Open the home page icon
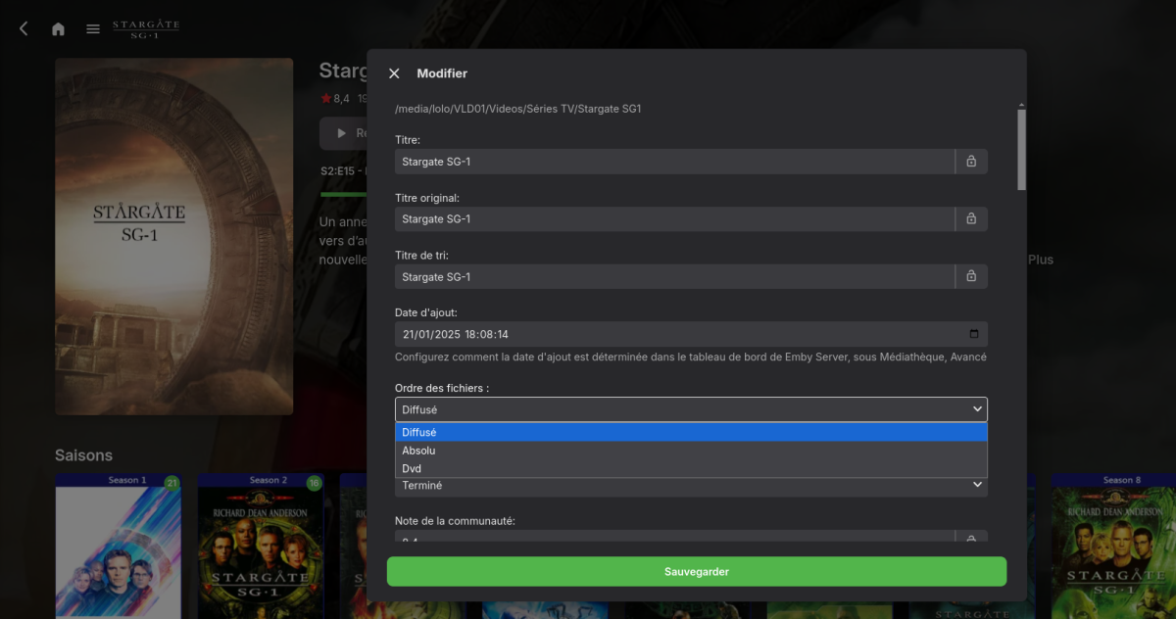 pos(58,29)
